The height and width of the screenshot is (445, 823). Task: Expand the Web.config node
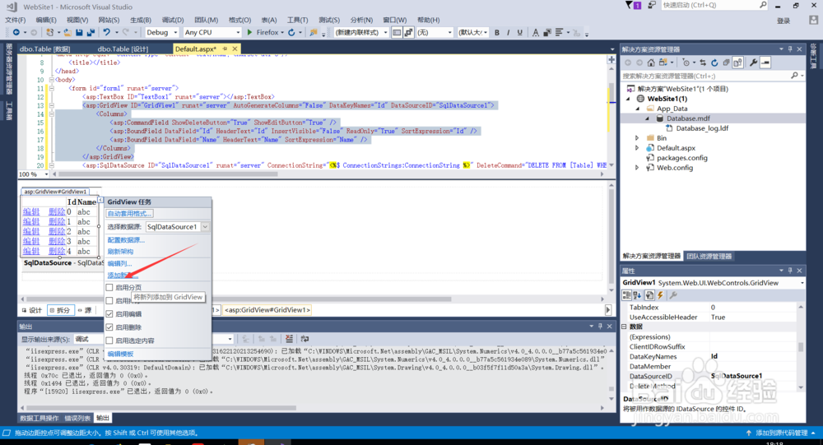coord(638,168)
